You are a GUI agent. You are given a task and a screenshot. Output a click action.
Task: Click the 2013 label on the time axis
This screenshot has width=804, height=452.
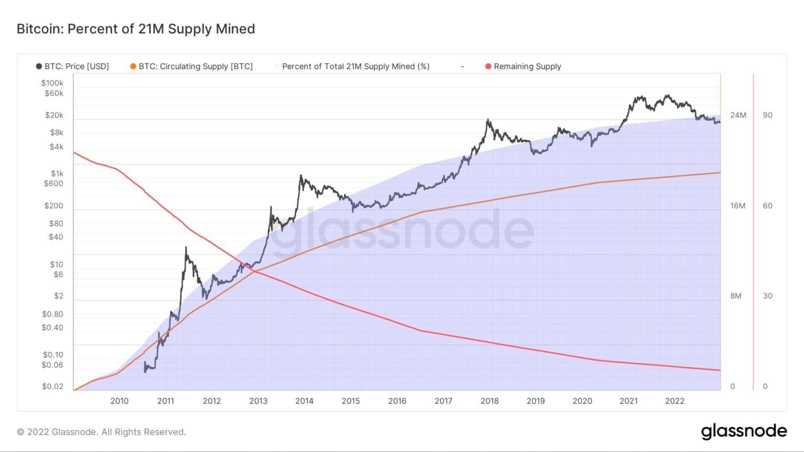point(258,401)
